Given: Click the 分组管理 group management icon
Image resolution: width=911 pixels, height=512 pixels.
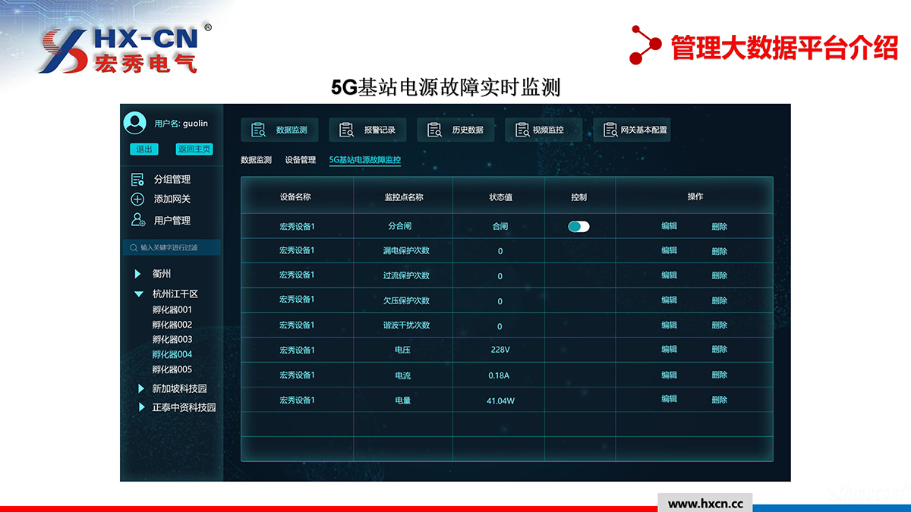Looking at the screenshot, I should (x=137, y=180).
